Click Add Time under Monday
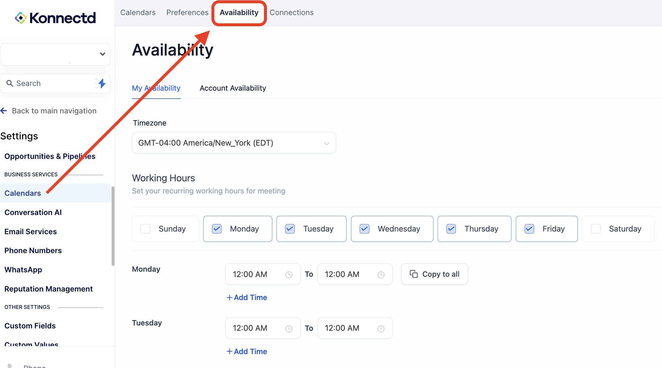 247,298
